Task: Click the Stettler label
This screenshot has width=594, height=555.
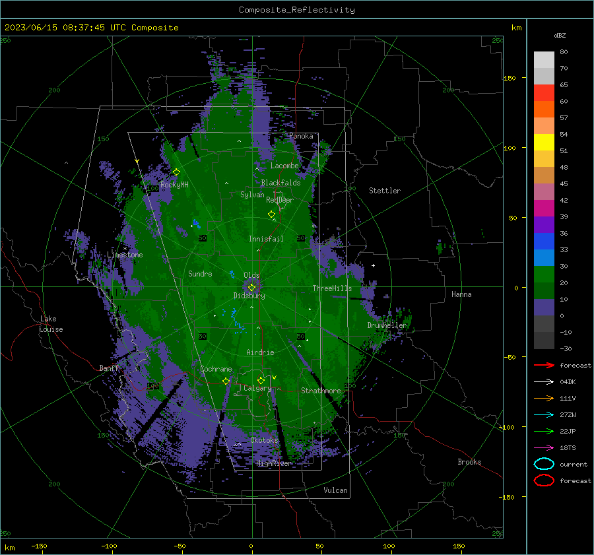Action: (385, 191)
